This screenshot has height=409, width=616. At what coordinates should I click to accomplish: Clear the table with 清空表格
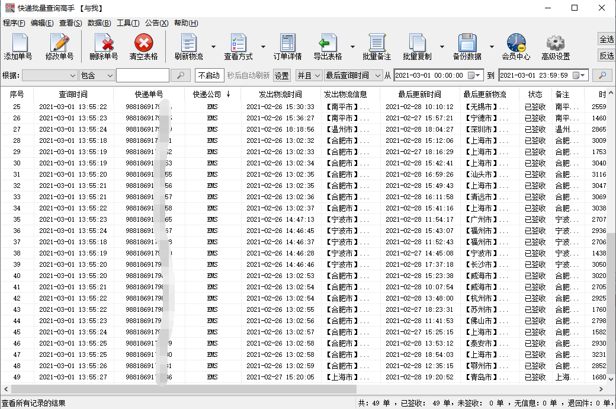click(x=143, y=46)
